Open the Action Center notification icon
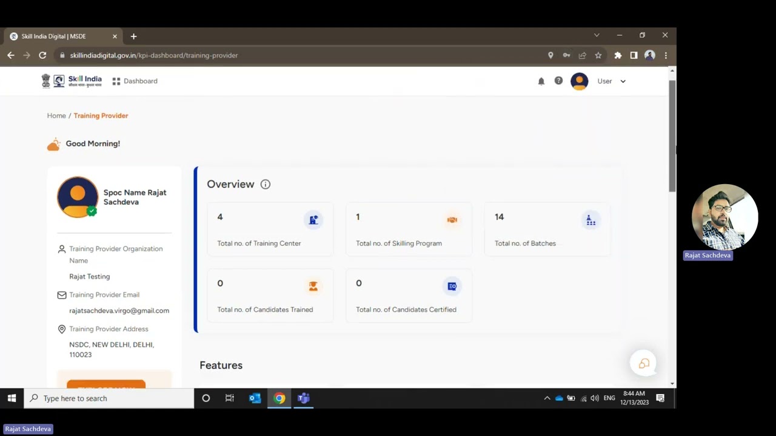This screenshot has width=776, height=436. (x=660, y=398)
